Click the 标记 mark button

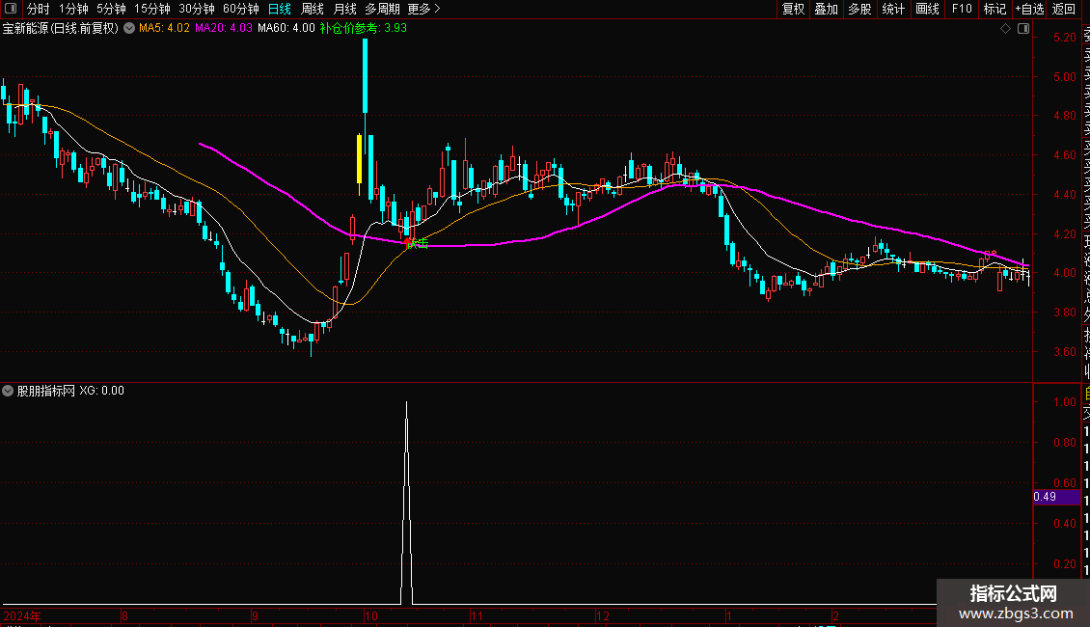[x=995, y=9]
